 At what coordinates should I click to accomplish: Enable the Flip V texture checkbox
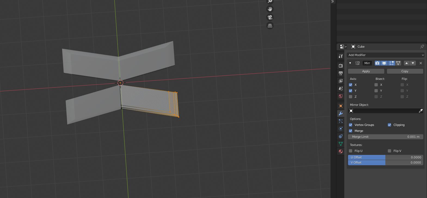click(x=389, y=151)
